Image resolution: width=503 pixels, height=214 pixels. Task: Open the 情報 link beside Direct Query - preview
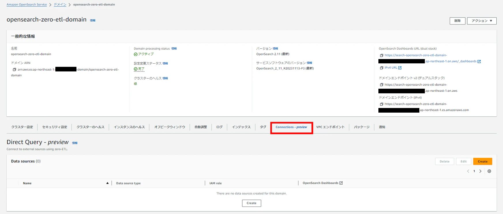pyautogui.click(x=75, y=143)
